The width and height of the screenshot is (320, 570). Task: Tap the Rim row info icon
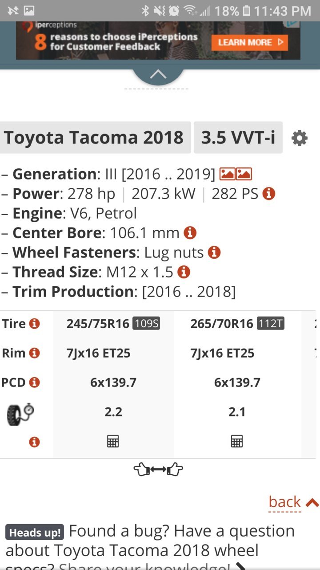click(x=34, y=353)
